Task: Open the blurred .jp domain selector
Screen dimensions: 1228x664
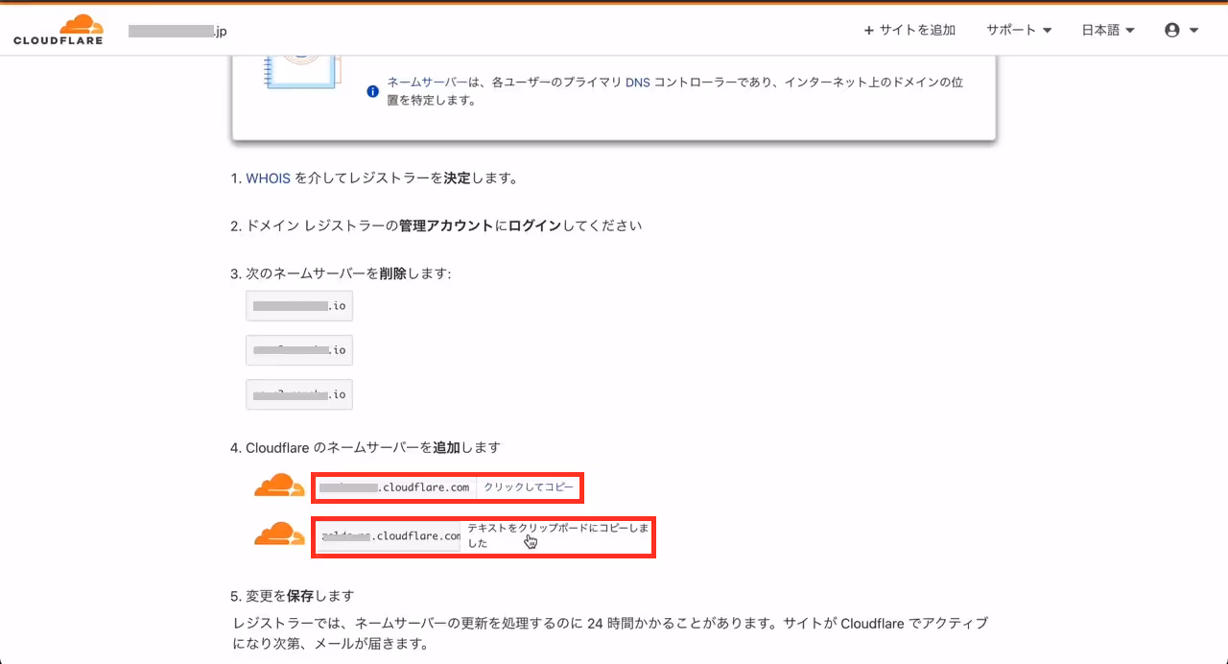Action: click(178, 31)
